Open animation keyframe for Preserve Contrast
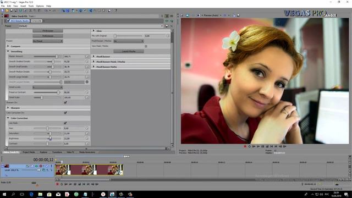352x198 pixels. pyautogui.click(x=87, y=92)
